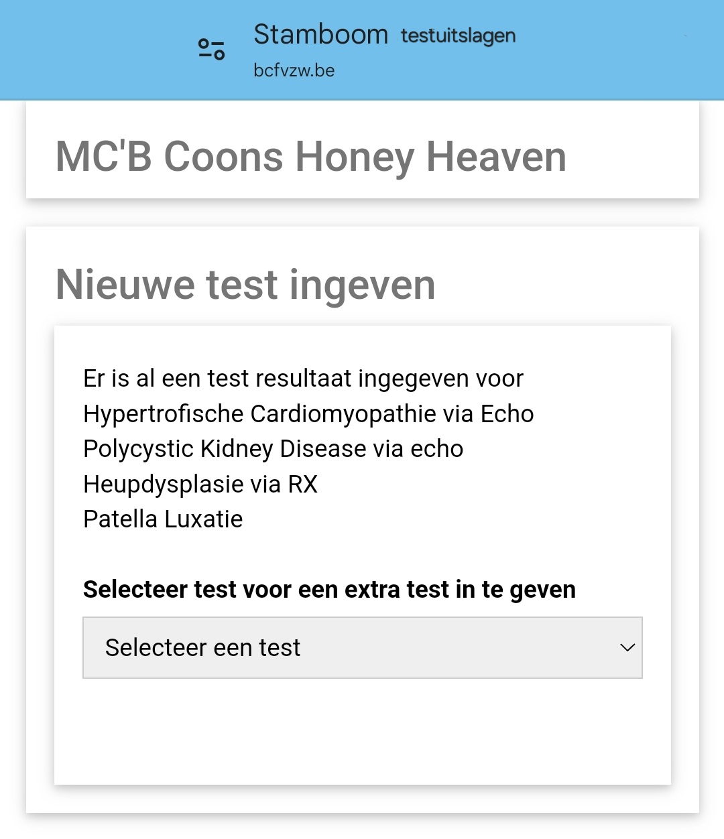Image resolution: width=724 pixels, height=839 pixels.
Task: Click the word 'Hypertrofische' in the test list
Action: click(x=163, y=414)
